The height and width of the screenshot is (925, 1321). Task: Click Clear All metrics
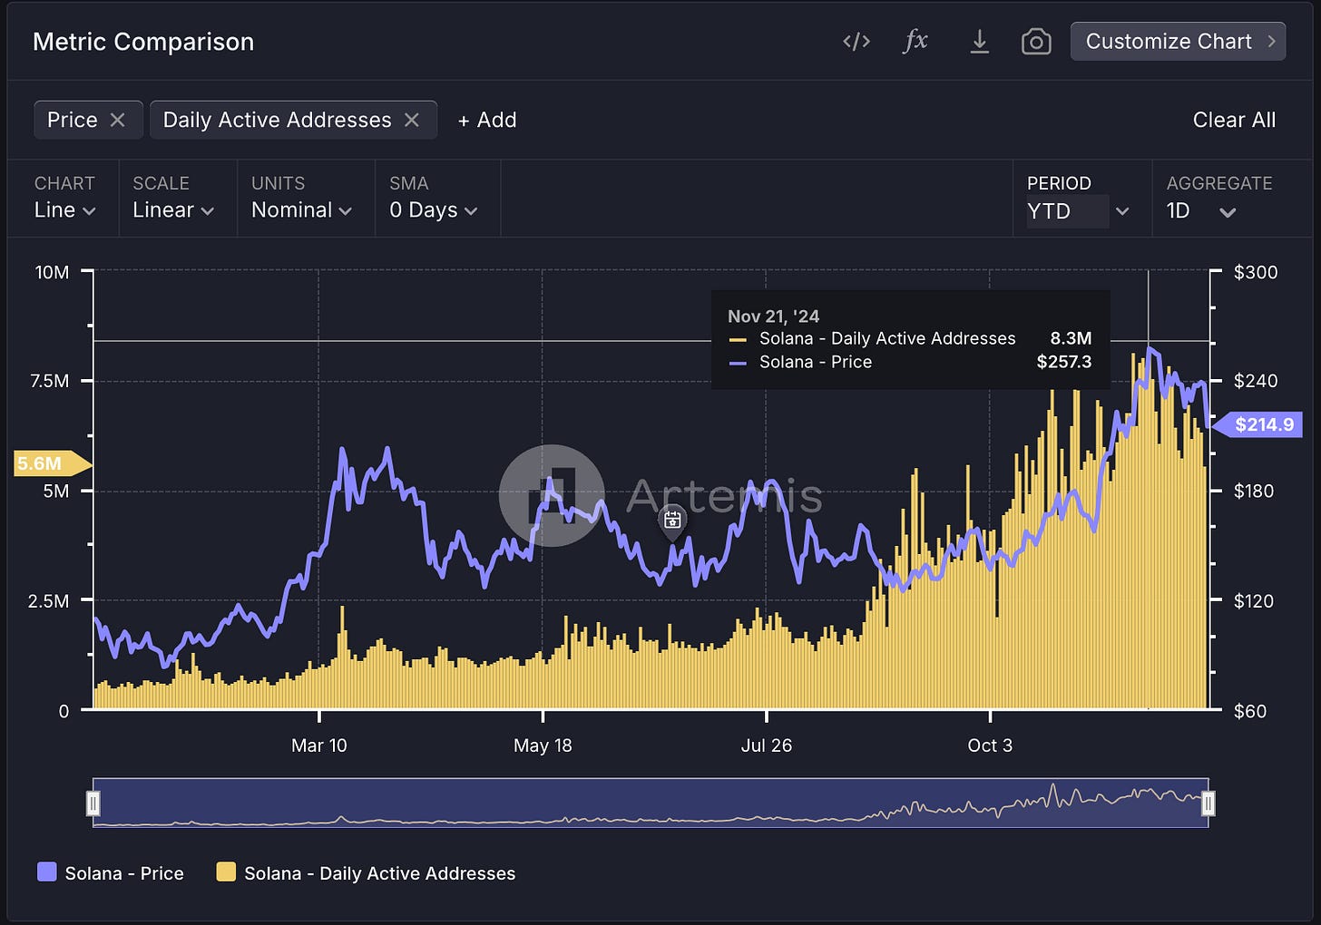1234,120
